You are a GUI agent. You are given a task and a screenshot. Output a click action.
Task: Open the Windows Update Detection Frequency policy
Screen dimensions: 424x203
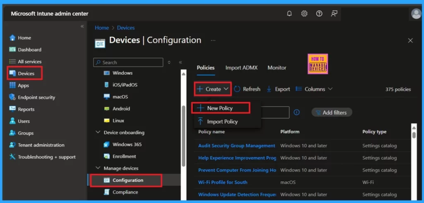coord(237,194)
